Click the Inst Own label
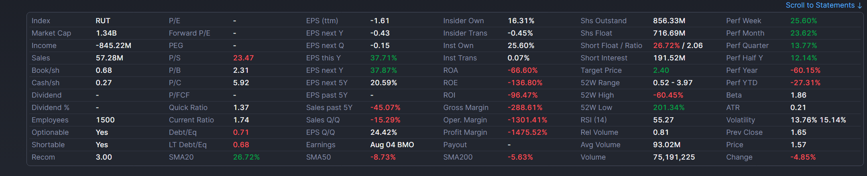 [x=458, y=46]
